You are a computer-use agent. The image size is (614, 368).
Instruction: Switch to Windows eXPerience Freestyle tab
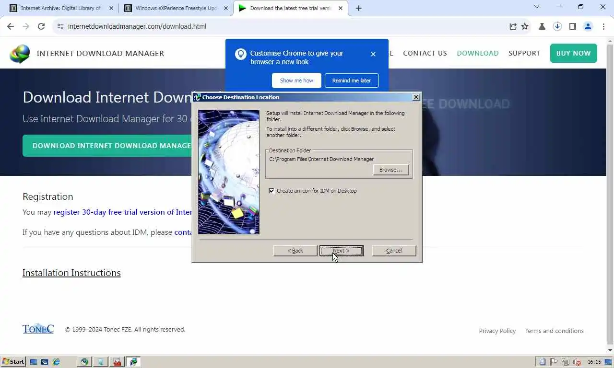[176, 8]
